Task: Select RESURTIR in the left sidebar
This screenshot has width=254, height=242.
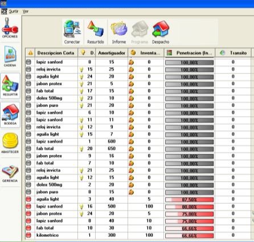Action: click(10, 85)
